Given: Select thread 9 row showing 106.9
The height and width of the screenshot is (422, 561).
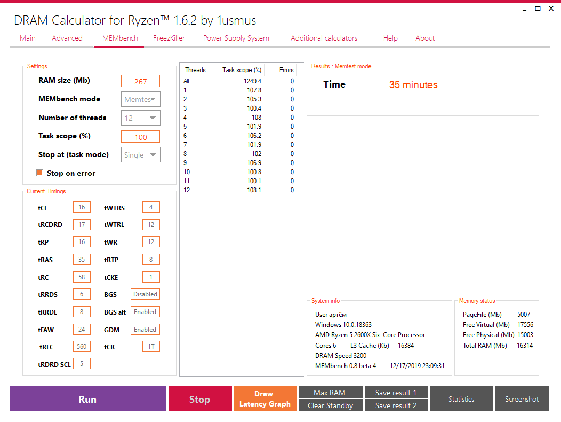Looking at the screenshot, I should click(x=239, y=163).
